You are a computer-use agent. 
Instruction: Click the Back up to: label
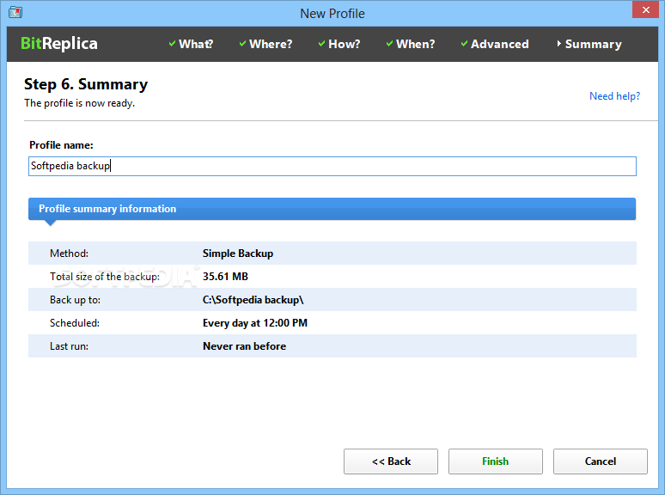[75, 300]
